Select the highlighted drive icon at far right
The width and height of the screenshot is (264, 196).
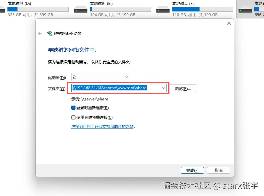point(245,10)
